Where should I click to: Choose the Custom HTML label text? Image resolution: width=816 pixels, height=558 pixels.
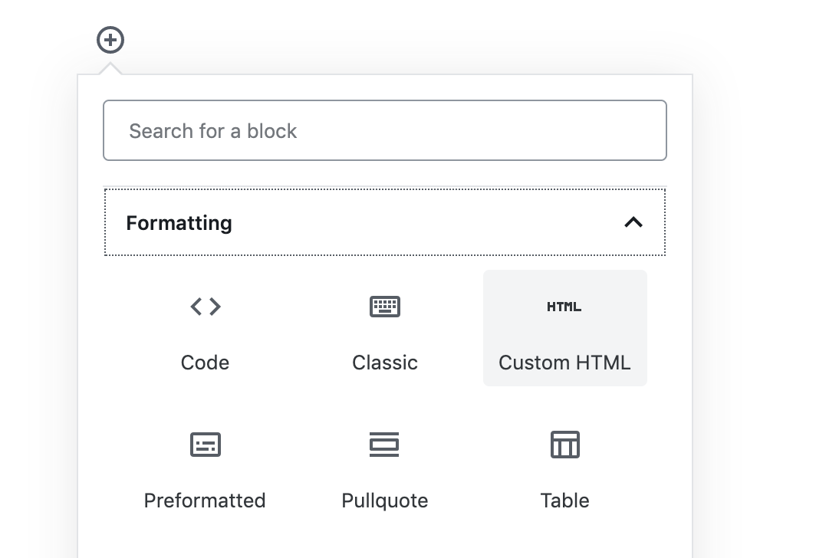564,363
